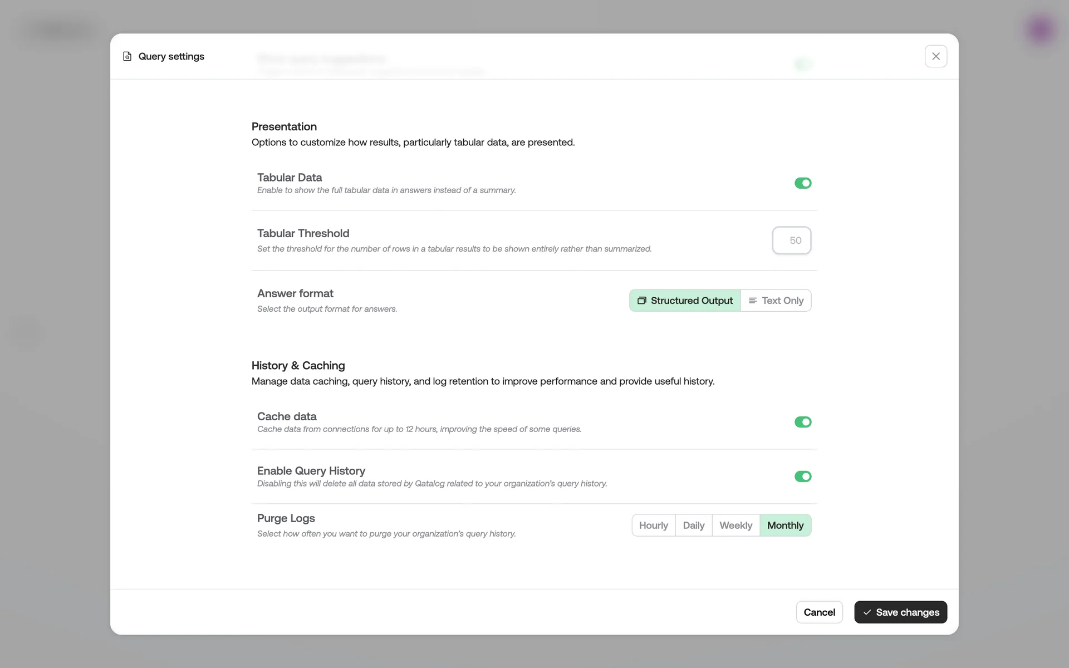Click the Tabular Threshold number field
Image resolution: width=1069 pixels, height=668 pixels.
click(x=791, y=240)
